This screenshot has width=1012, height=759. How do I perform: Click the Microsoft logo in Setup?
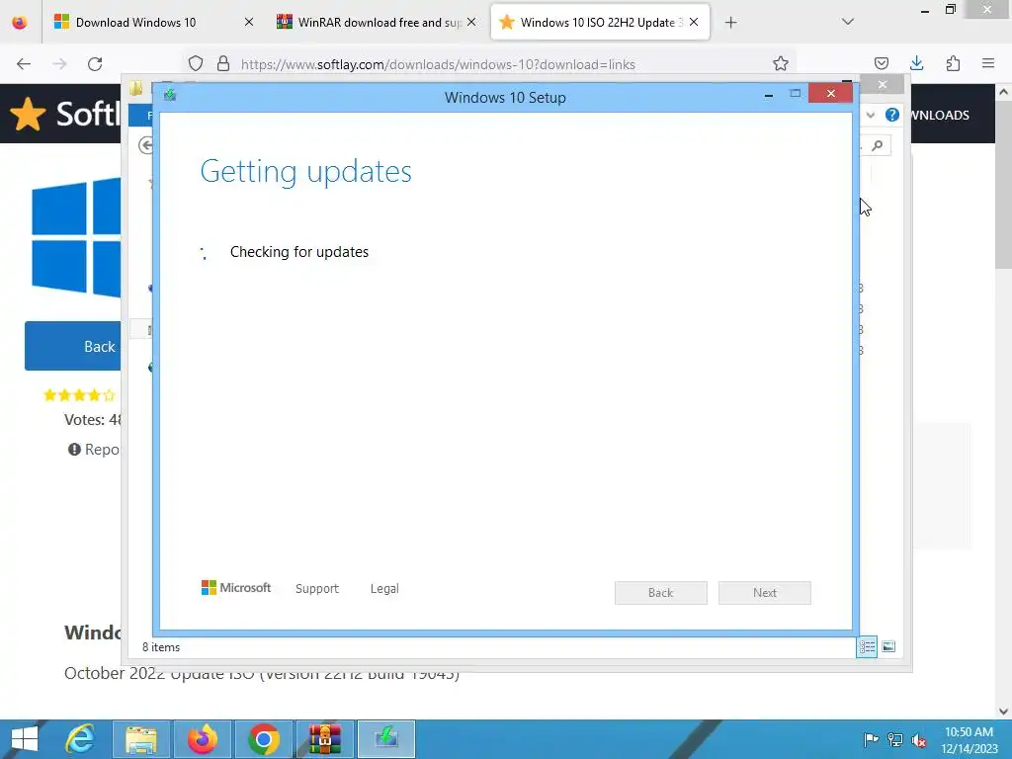236,588
